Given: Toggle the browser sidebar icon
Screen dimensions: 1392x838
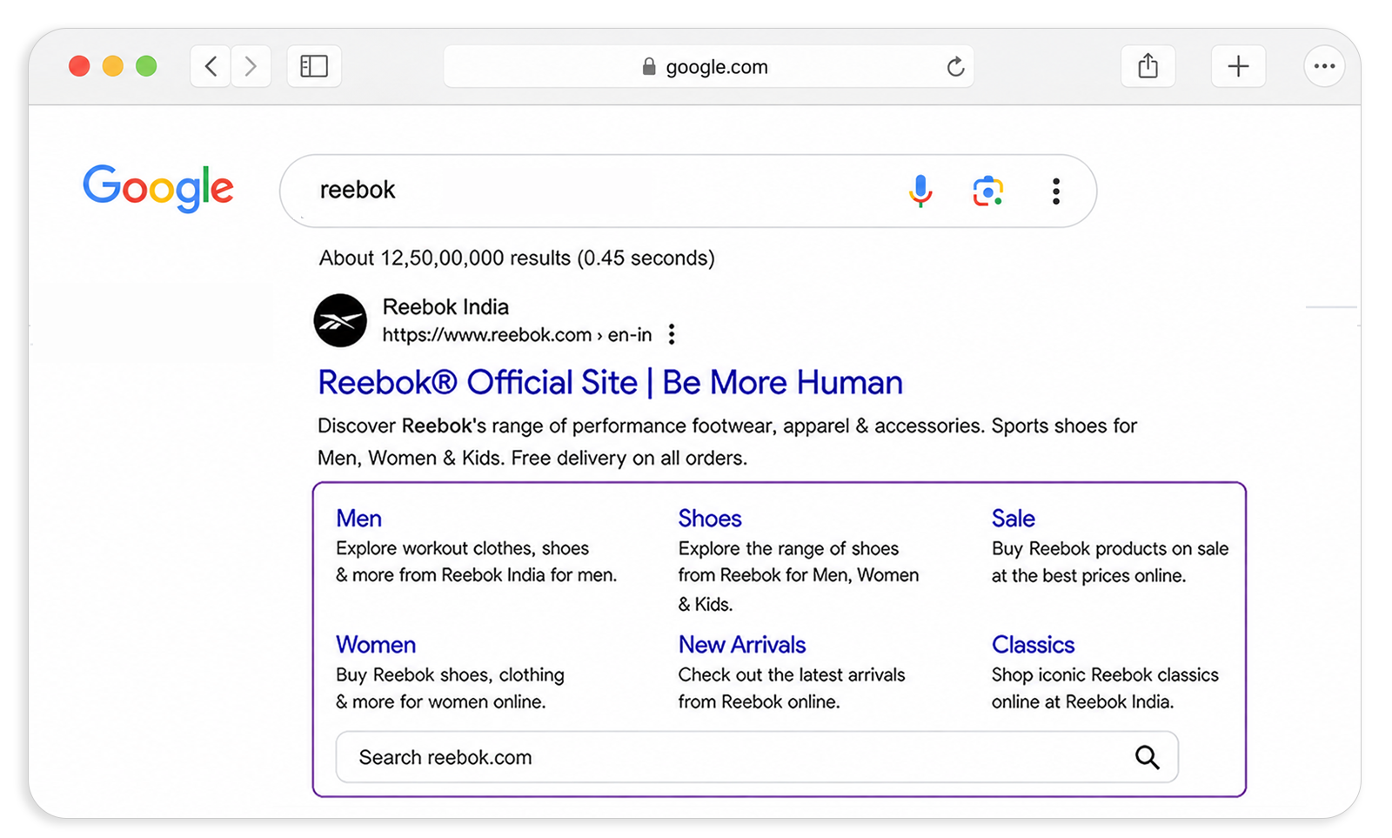Looking at the screenshot, I should [x=314, y=66].
